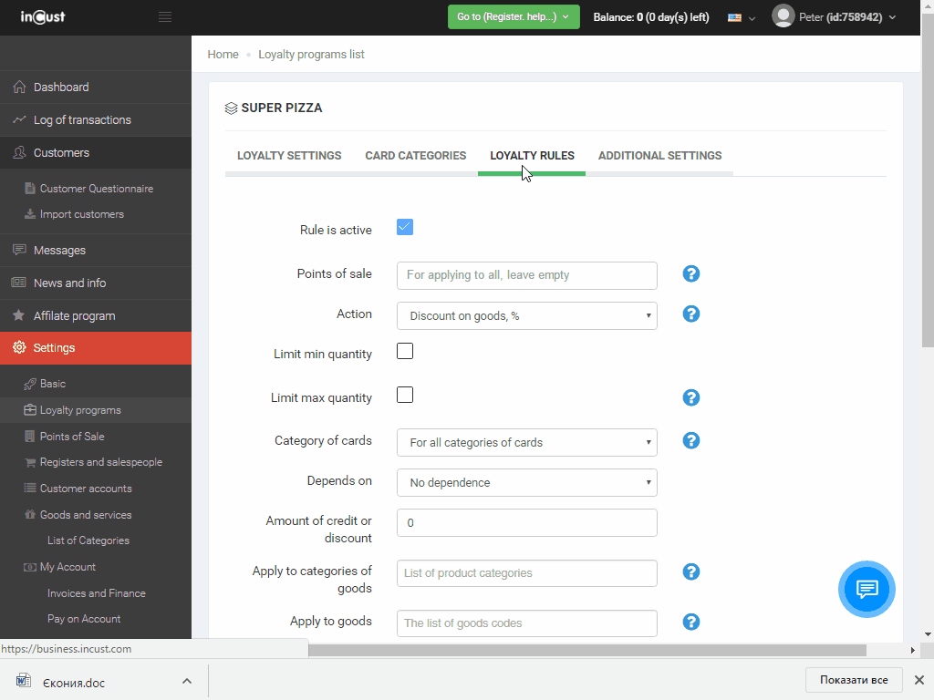Click help icon next to Limit max quantity

[691, 397]
